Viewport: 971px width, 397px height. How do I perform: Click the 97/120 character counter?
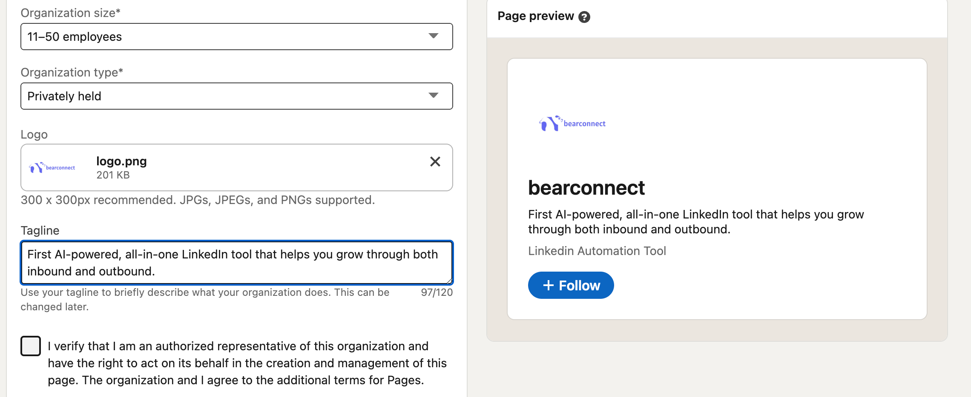pyautogui.click(x=437, y=292)
